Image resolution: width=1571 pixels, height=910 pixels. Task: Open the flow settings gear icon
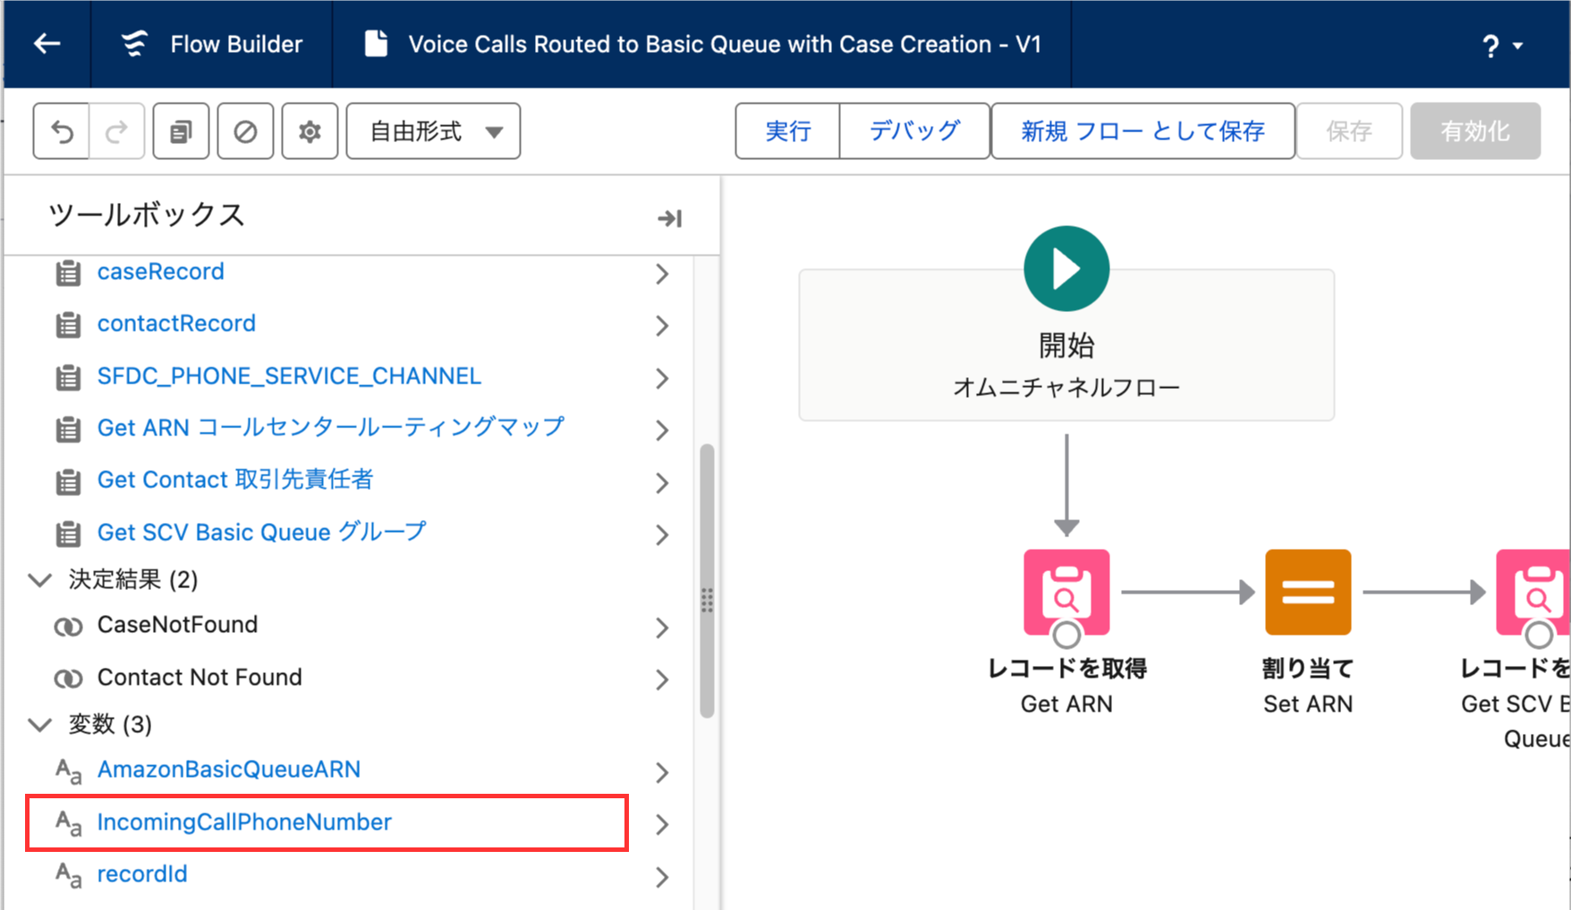tap(310, 131)
